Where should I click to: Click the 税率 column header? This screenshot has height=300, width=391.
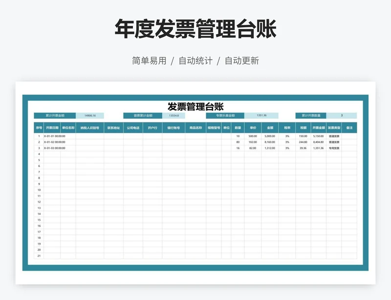coord(287,128)
